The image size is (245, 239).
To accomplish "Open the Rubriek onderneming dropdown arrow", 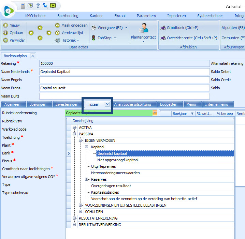I will click(x=155, y=113).
